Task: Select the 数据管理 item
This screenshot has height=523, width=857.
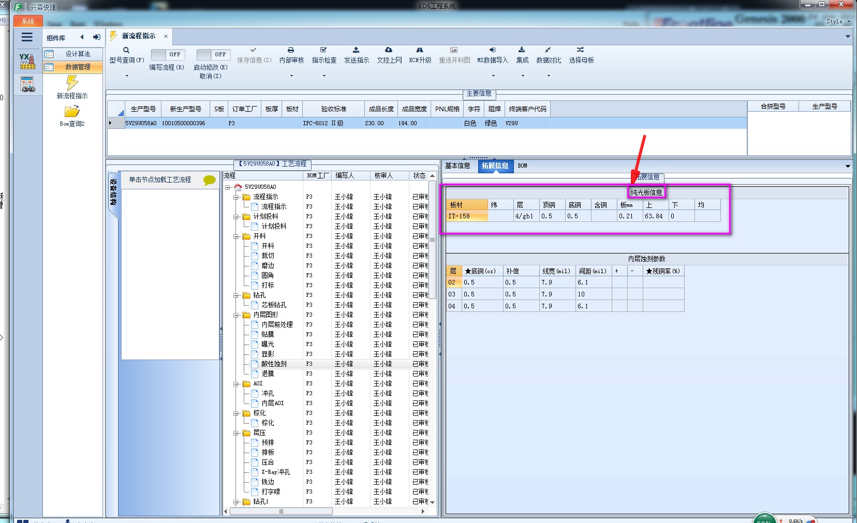Action: coord(72,67)
